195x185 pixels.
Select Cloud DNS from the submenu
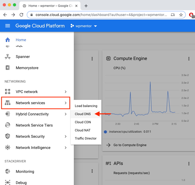(86, 114)
